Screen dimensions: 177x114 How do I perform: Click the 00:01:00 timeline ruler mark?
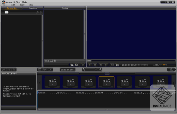coord(119,93)
